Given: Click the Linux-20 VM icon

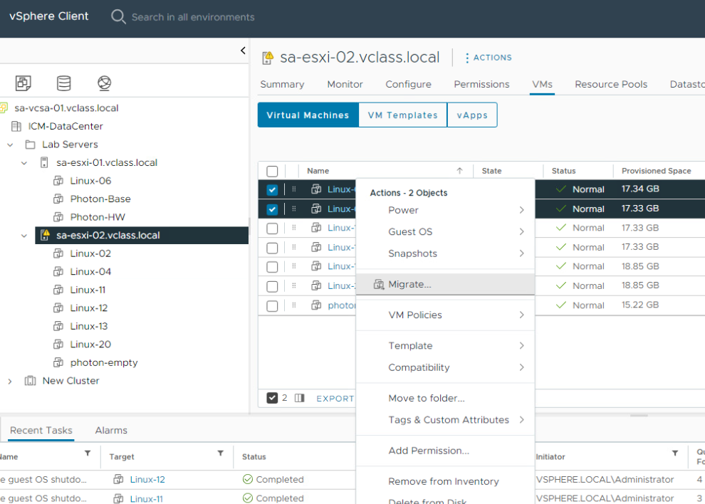Looking at the screenshot, I should [58, 345].
